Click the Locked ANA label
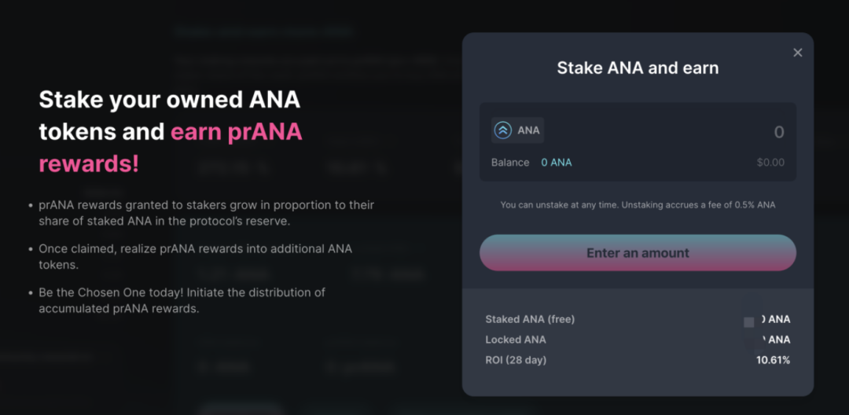849x415 pixels. click(516, 340)
